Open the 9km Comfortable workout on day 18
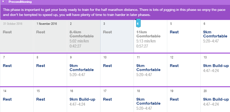This screenshot has height=112, width=230. point(149,101)
